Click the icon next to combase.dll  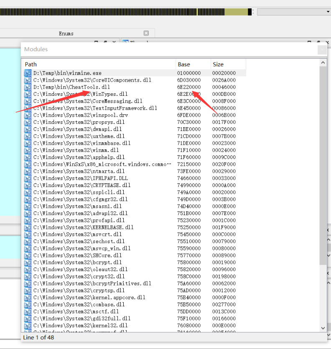[28, 304]
